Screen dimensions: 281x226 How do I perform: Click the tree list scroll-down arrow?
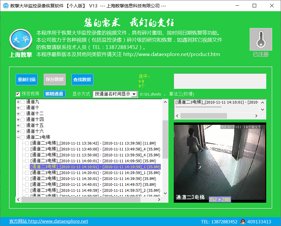point(165,193)
